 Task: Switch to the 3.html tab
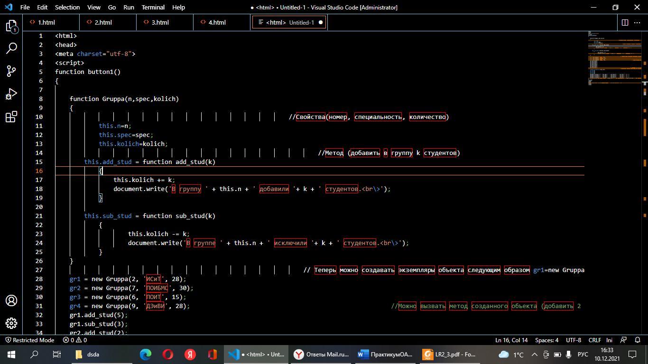click(165, 22)
